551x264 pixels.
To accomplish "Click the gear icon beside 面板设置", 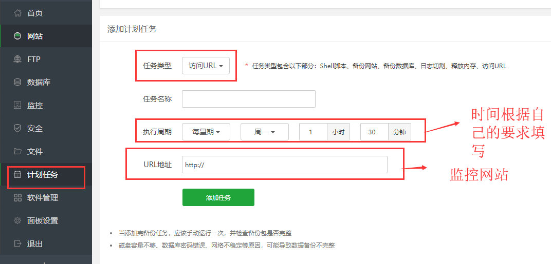I will click(17, 220).
